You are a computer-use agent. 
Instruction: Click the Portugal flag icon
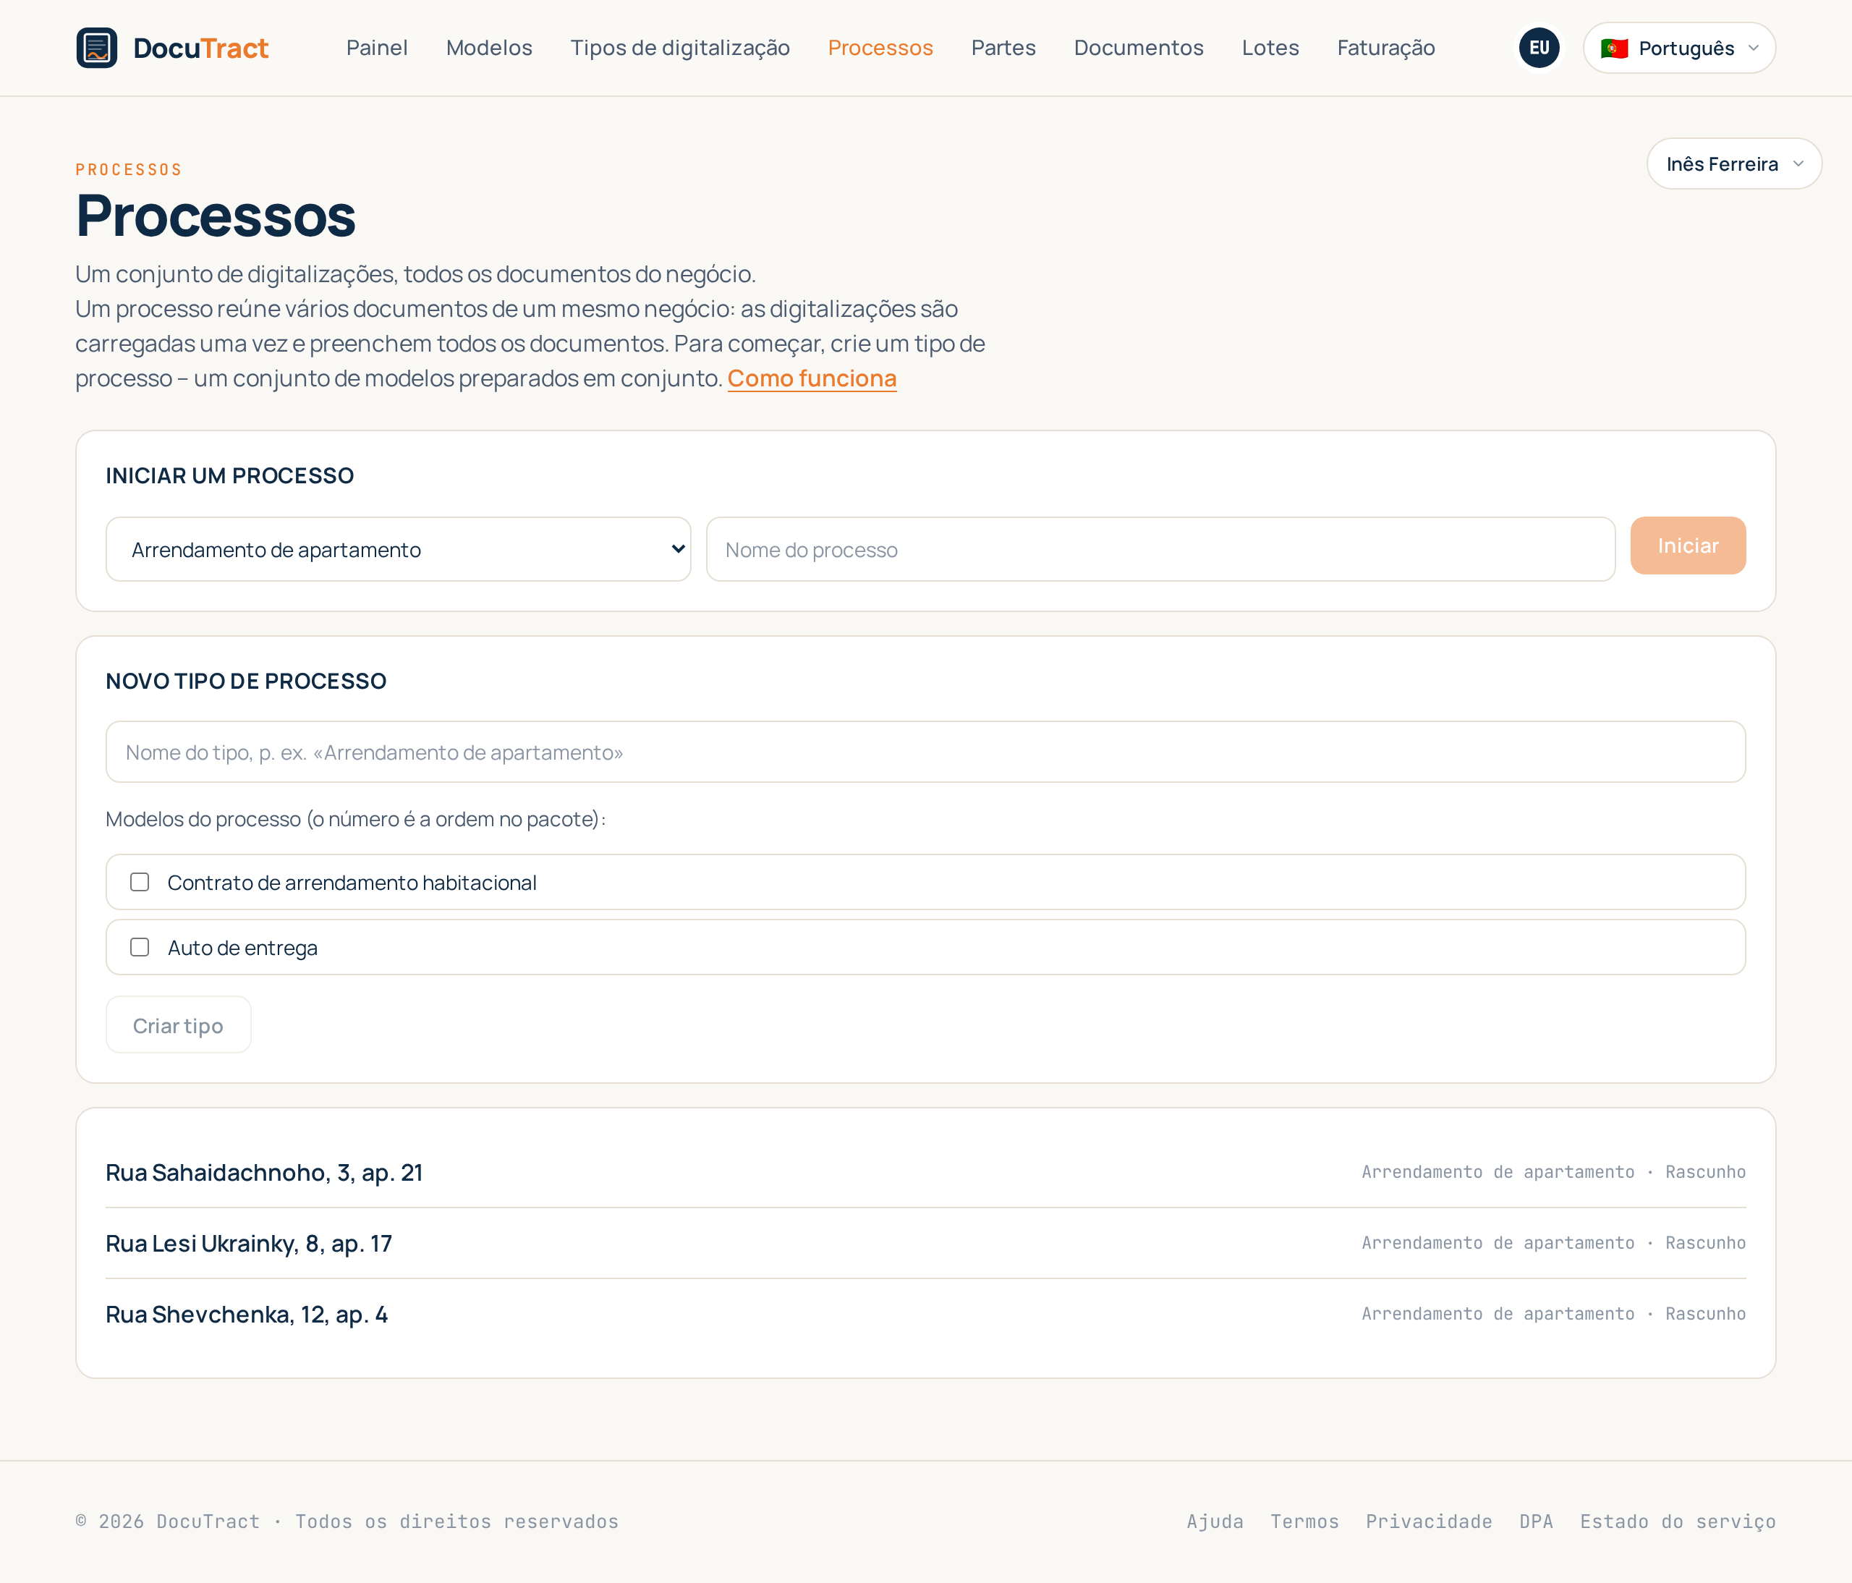click(x=1613, y=48)
